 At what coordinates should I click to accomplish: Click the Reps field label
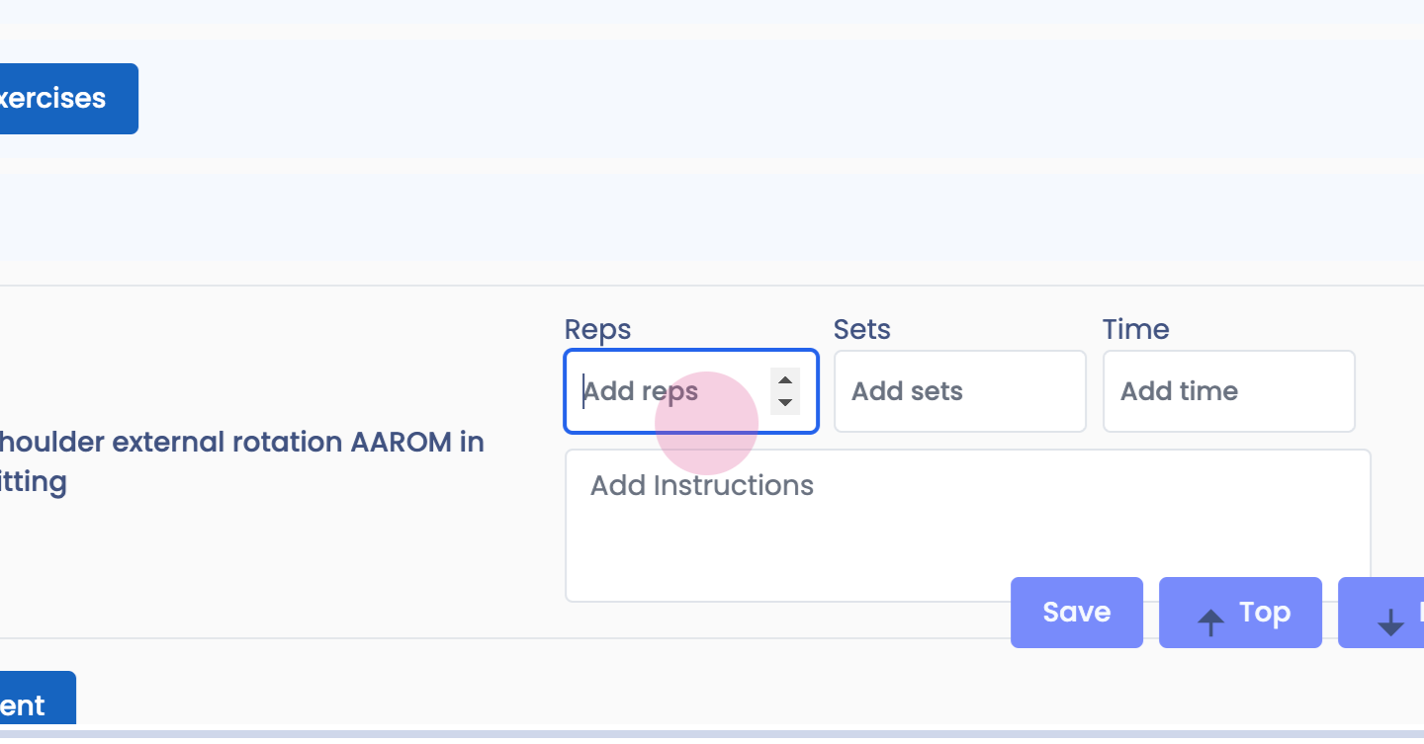click(x=597, y=329)
